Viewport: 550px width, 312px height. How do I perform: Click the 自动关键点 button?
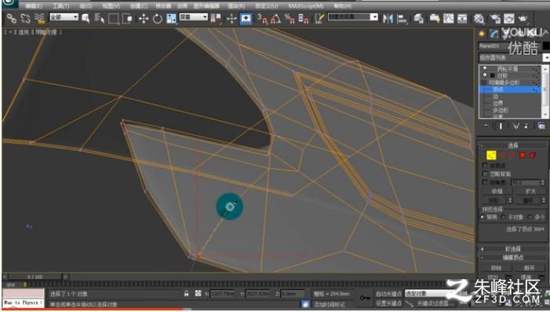pos(388,293)
